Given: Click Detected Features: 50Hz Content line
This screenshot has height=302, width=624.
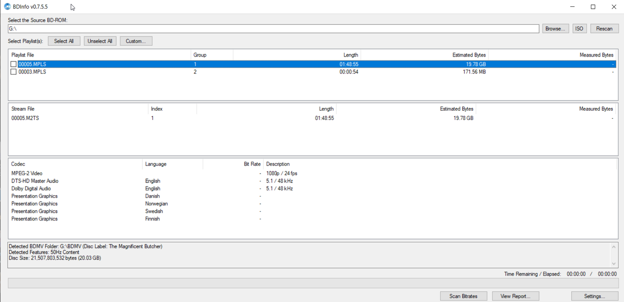Looking at the screenshot, I should coord(44,252).
